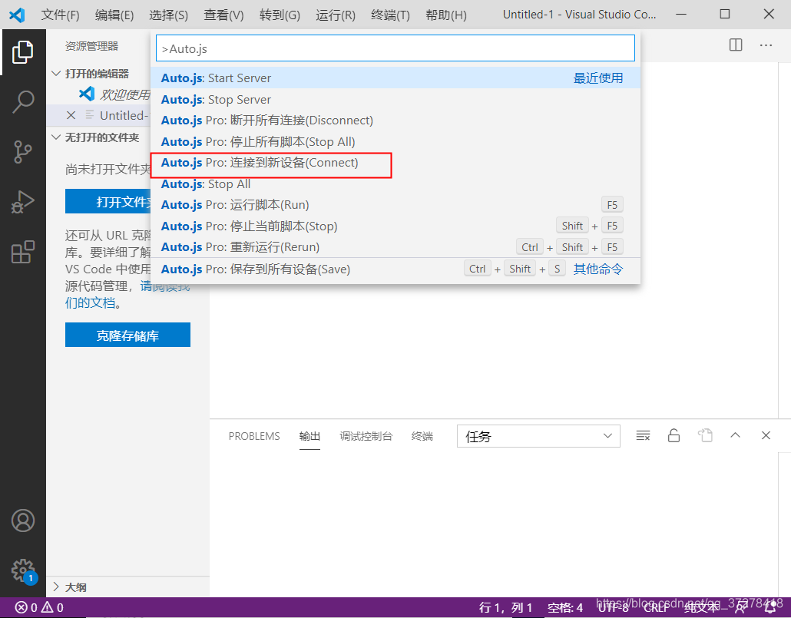Image resolution: width=791 pixels, height=618 pixels.
Task: Click the feedback icon in status bar
Action: click(740, 607)
